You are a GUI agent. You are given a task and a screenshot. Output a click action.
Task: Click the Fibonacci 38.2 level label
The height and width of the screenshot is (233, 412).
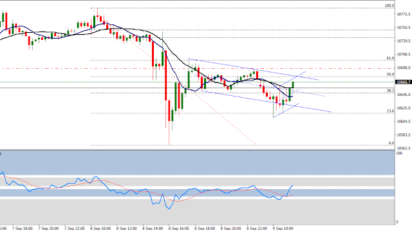tap(391, 91)
